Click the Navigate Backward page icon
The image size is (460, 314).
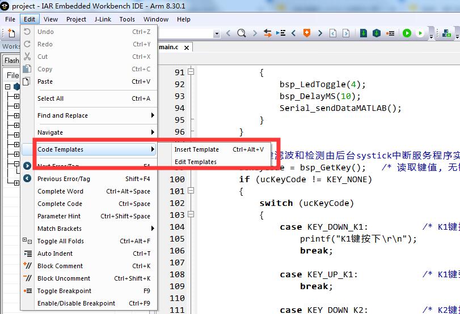click(x=333, y=33)
